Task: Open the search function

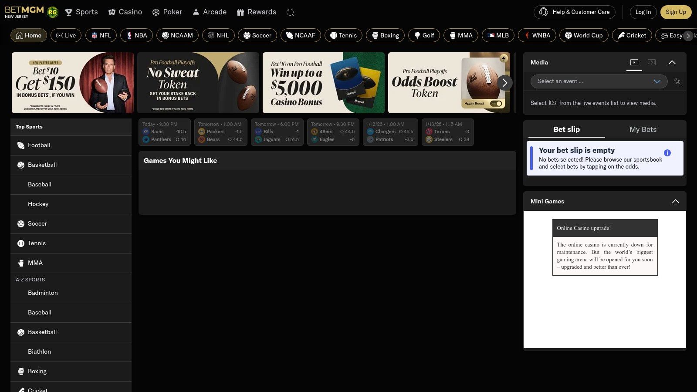Action: (290, 12)
